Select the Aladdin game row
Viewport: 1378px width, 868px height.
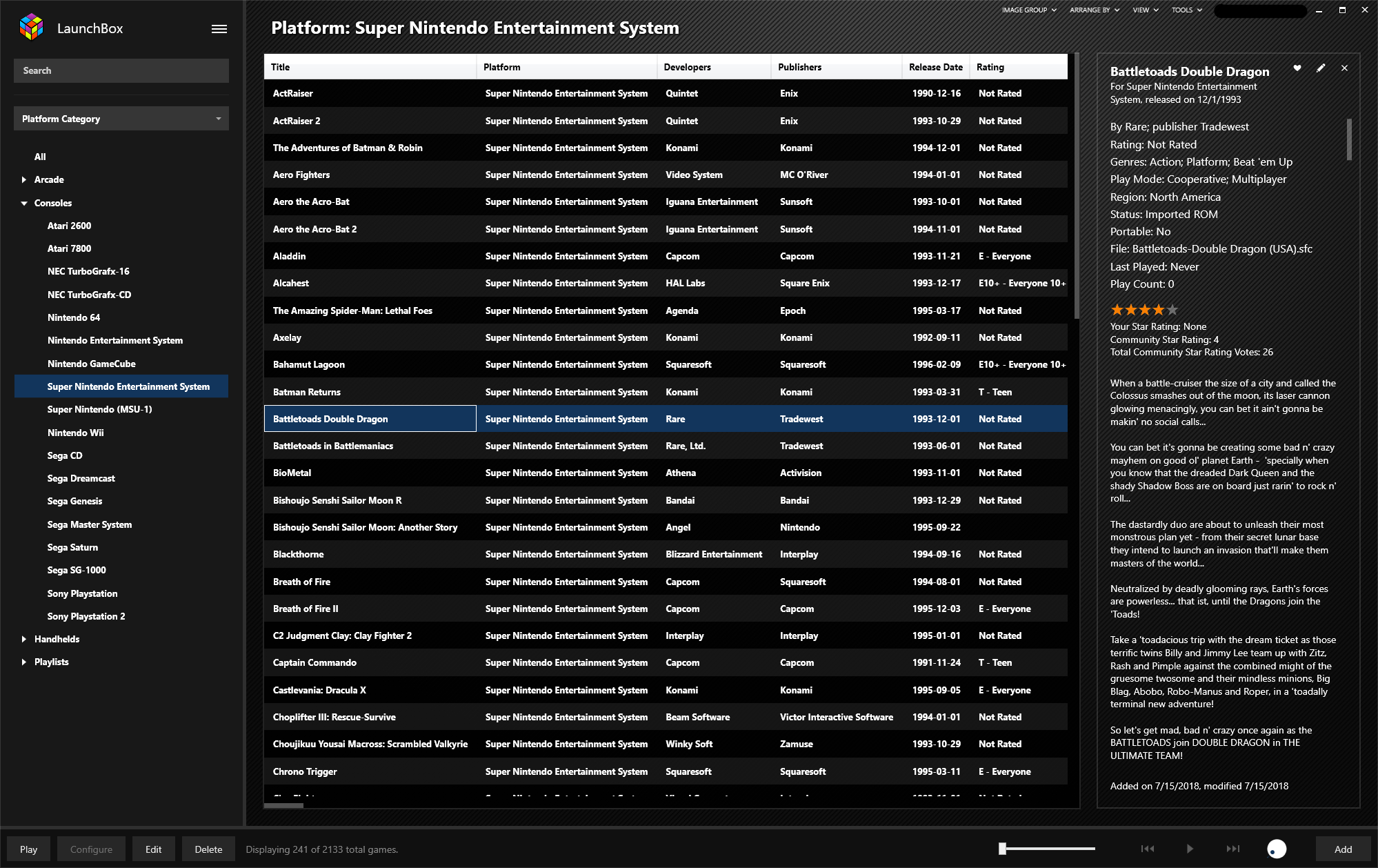coord(666,256)
